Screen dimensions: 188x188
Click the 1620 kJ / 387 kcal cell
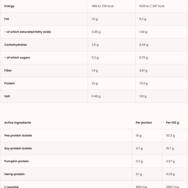tap(152, 6)
